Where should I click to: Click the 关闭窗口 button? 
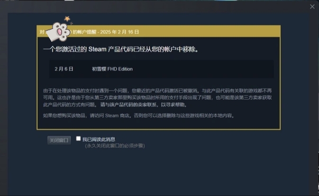(59, 140)
